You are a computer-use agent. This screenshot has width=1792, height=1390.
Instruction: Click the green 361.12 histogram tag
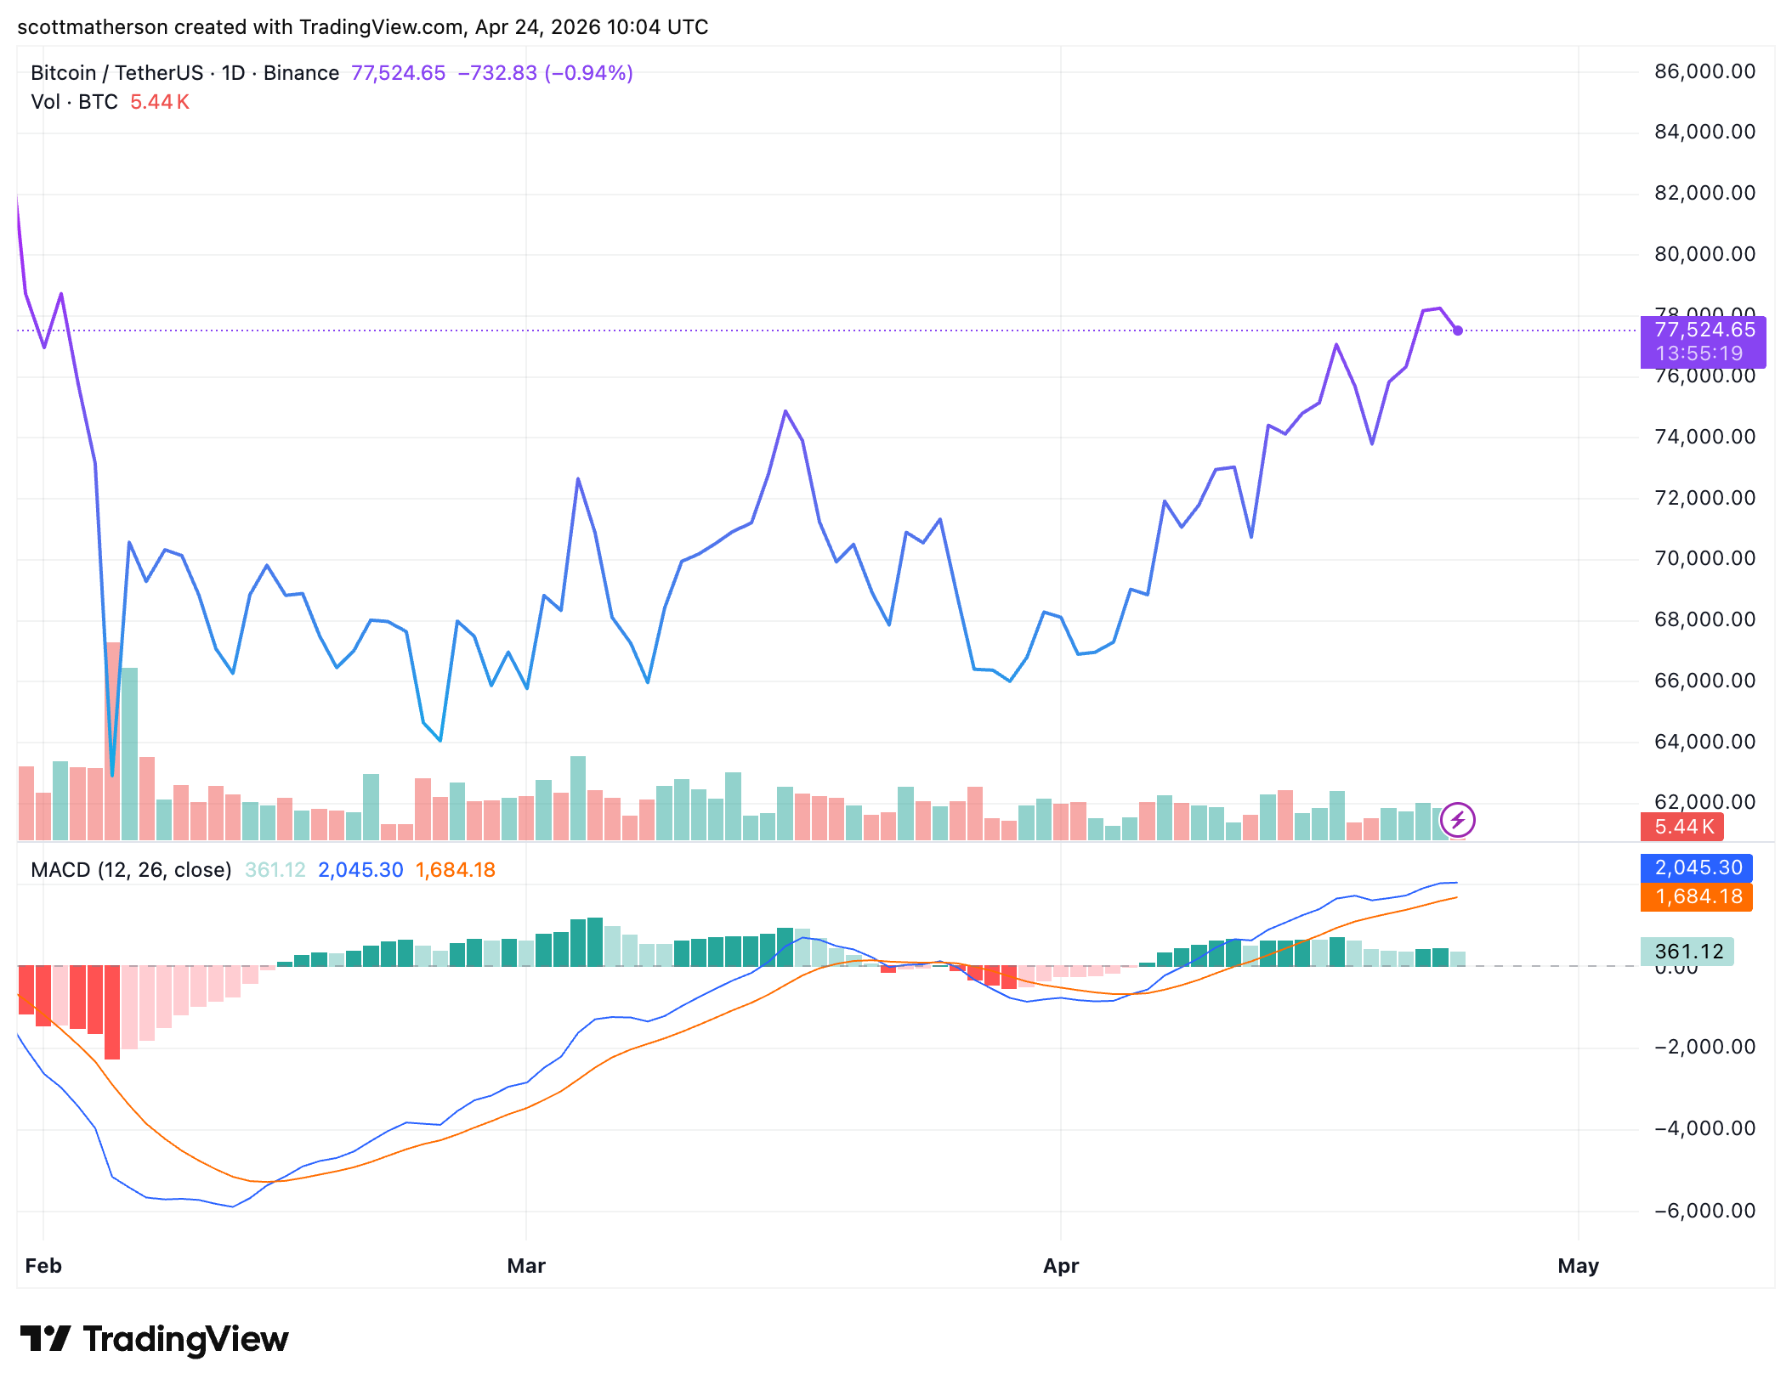[x=1687, y=952]
